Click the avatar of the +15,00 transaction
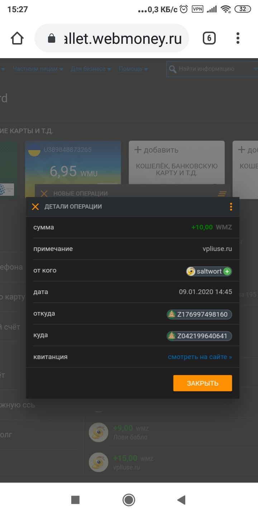258x517 pixels. [x=99, y=462]
